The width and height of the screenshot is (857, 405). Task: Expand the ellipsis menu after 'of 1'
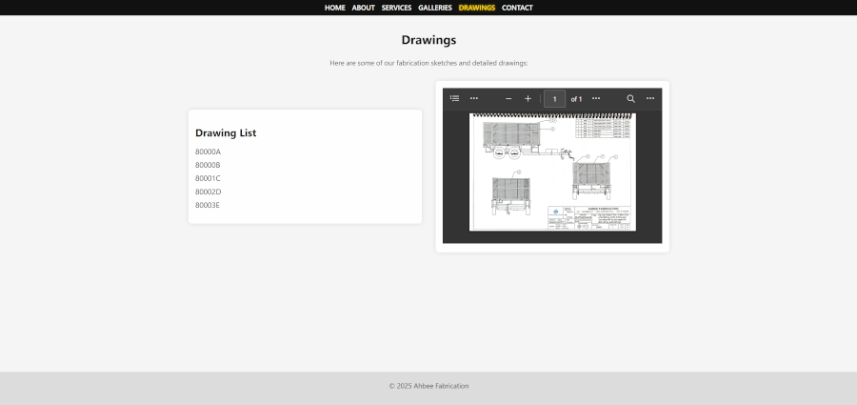(x=596, y=98)
